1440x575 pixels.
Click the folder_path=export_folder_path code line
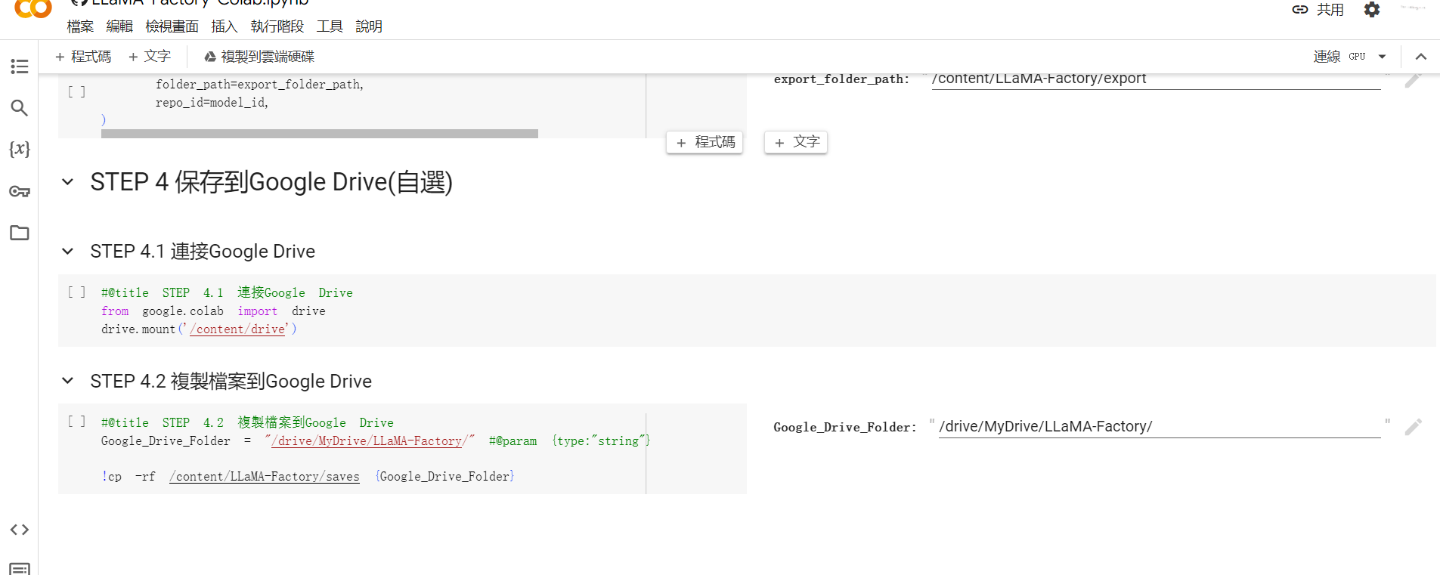259,85
